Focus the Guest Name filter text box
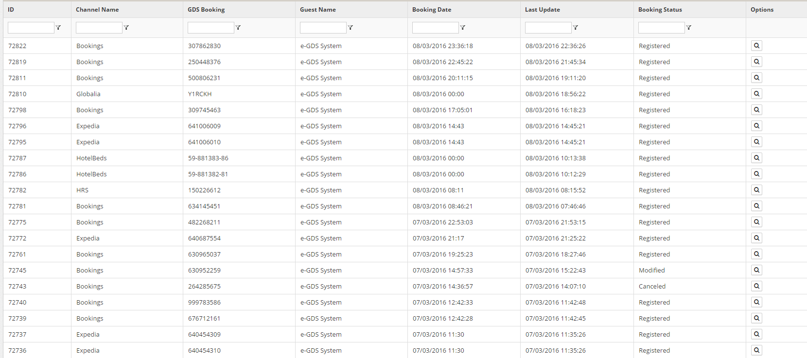This screenshot has width=807, height=358. [x=323, y=28]
